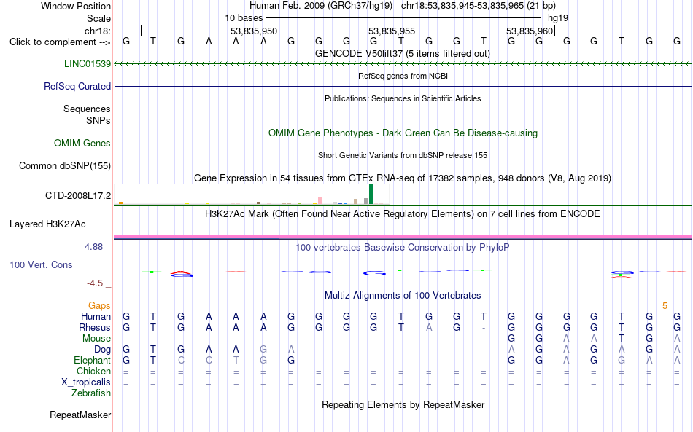Screen dimensions: 693x432
Task: Select the Chicken alignment row label
Action: [x=93, y=371]
